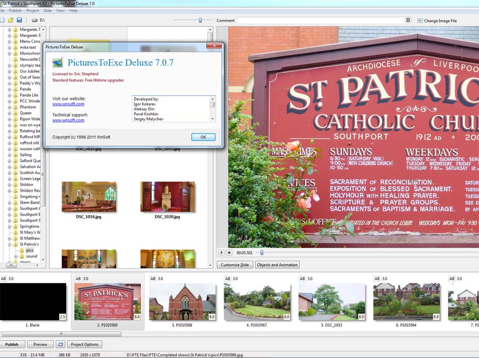Image resolution: width=479 pixels, height=358 pixels.
Task: Expand the Phantom folder node
Action: tap(10, 108)
